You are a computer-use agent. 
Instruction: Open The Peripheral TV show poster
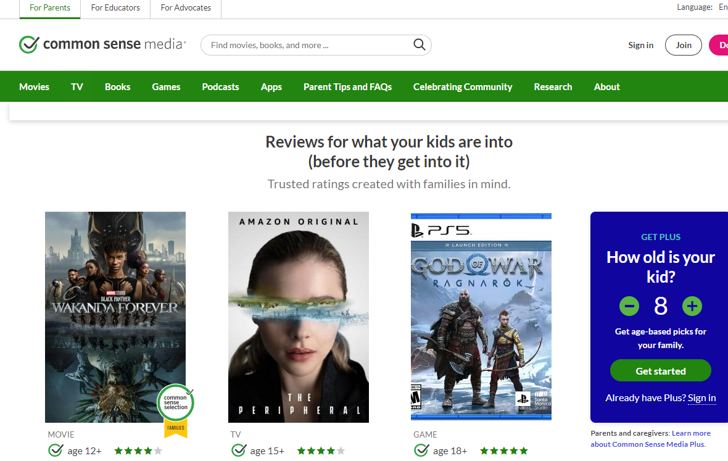pyautogui.click(x=299, y=317)
